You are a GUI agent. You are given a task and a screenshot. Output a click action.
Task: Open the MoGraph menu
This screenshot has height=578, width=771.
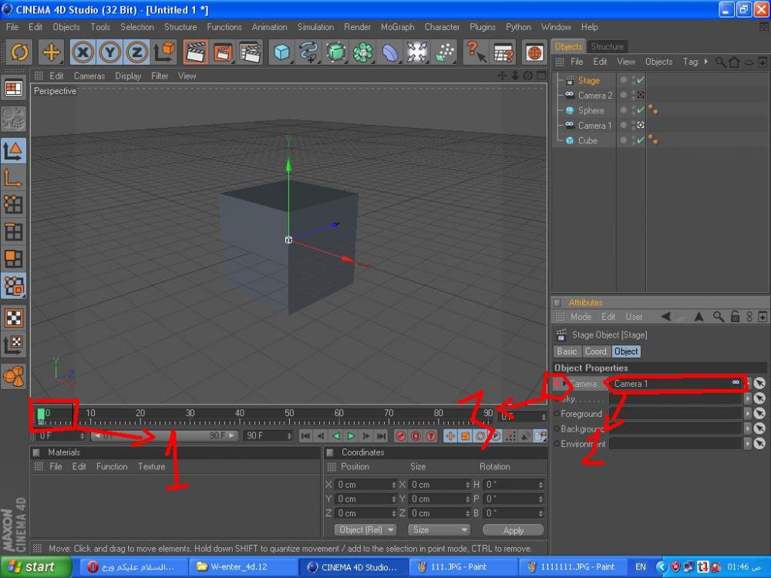[x=397, y=27]
